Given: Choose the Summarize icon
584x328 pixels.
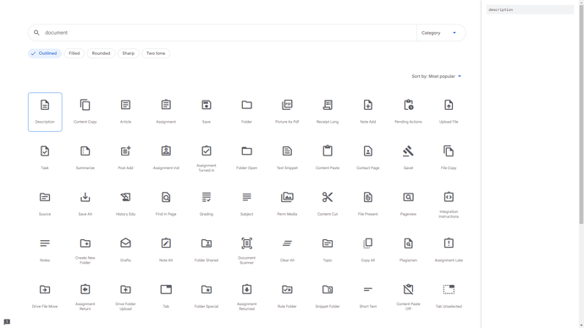Looking at the screenshot, I should point(85,151).
